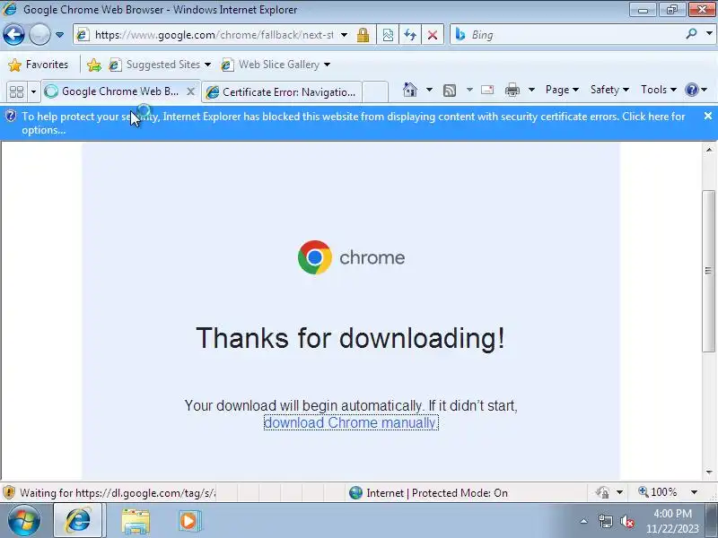This screenshot has width=718, height=538.
Task: Click Internet Explorer taskbar icon
Action: tap(79, 521)
